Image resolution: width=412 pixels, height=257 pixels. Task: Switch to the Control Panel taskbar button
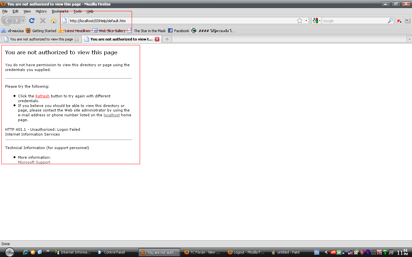tap(112, 252)
